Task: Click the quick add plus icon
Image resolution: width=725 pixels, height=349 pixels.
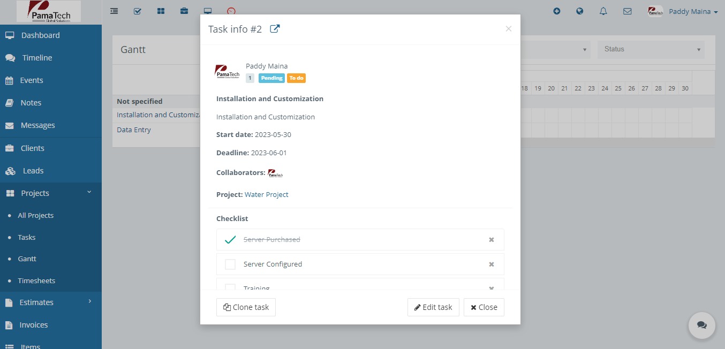Action: point(557,11)
